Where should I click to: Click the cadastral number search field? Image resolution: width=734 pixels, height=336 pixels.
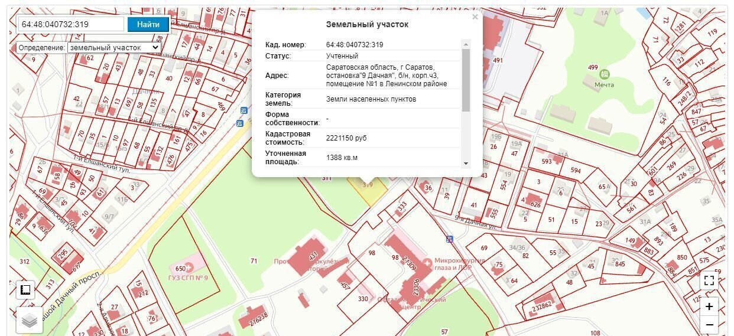point(72,24)
